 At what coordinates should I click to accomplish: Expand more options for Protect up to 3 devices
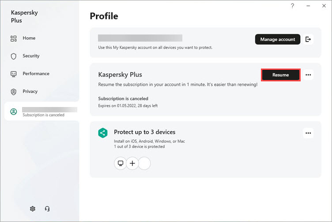pyautogui.click(x=308, y=133)
